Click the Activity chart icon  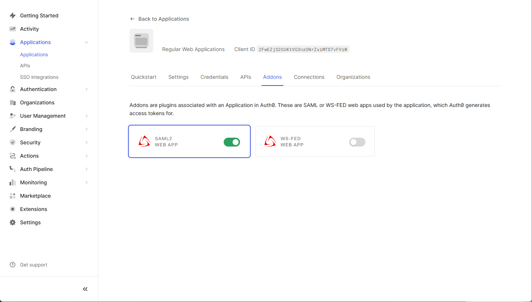point(13,29)
